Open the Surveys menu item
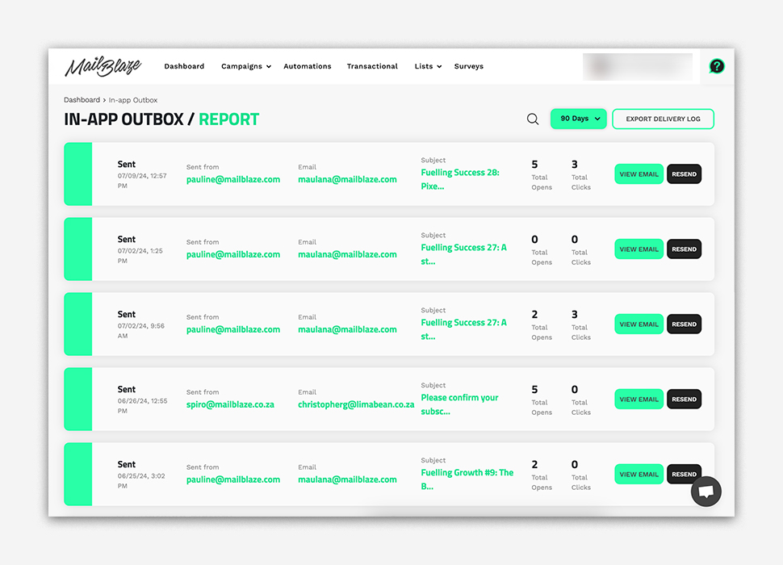Screen dimensions: 783x565 point(468,66)
